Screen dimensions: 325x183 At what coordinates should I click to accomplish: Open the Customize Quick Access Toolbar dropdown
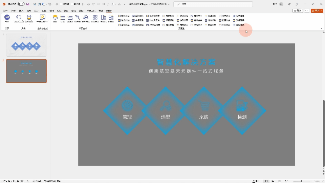tap(124, 4)
